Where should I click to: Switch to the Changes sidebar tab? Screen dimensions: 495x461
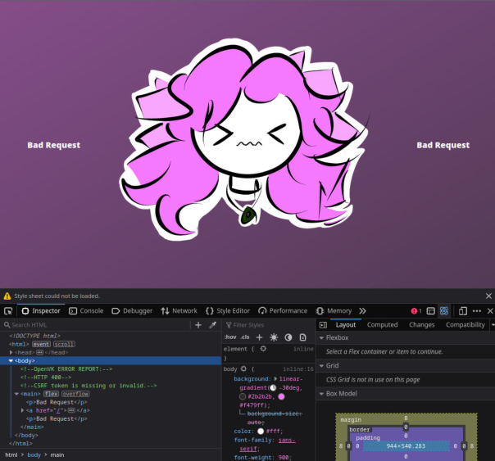(421, 325)
